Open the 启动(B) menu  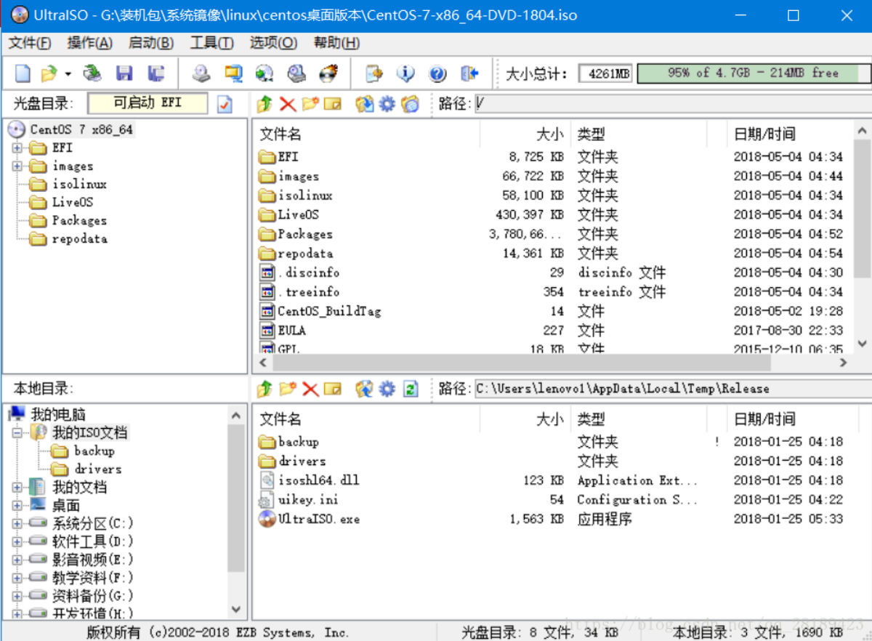151,43
